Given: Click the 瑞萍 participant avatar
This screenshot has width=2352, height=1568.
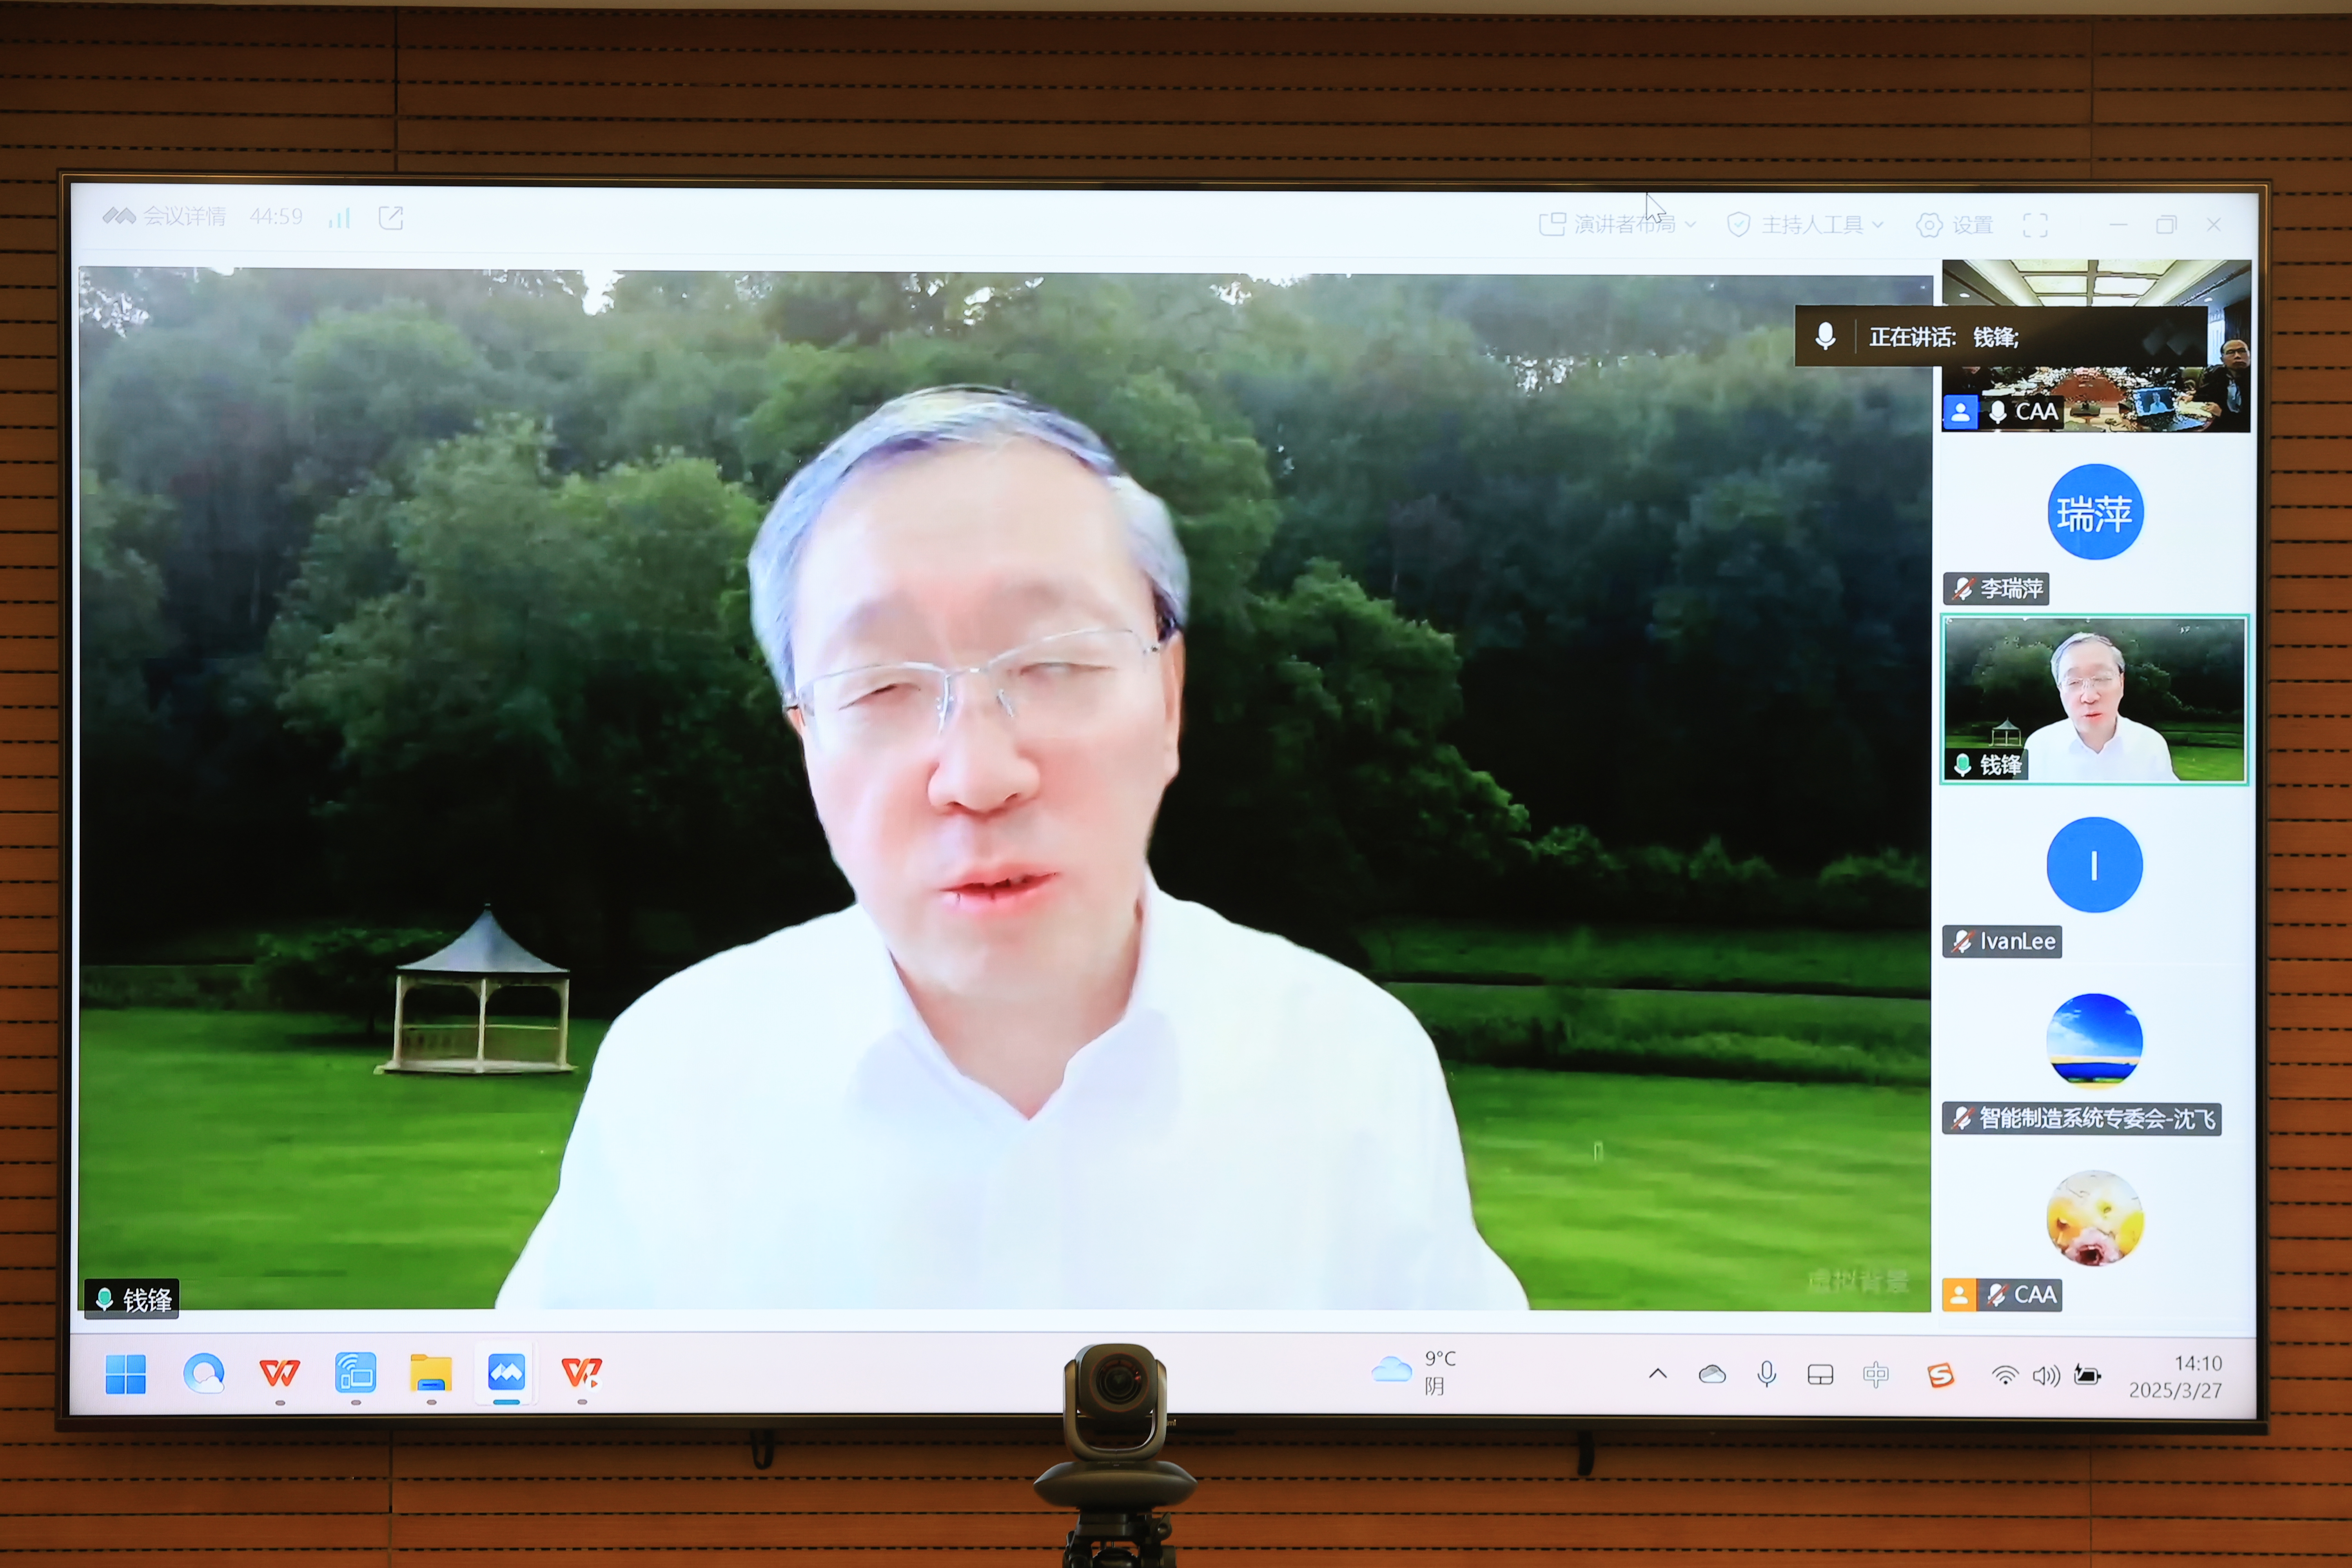Looking at the screenshot, I should 2094,512.
